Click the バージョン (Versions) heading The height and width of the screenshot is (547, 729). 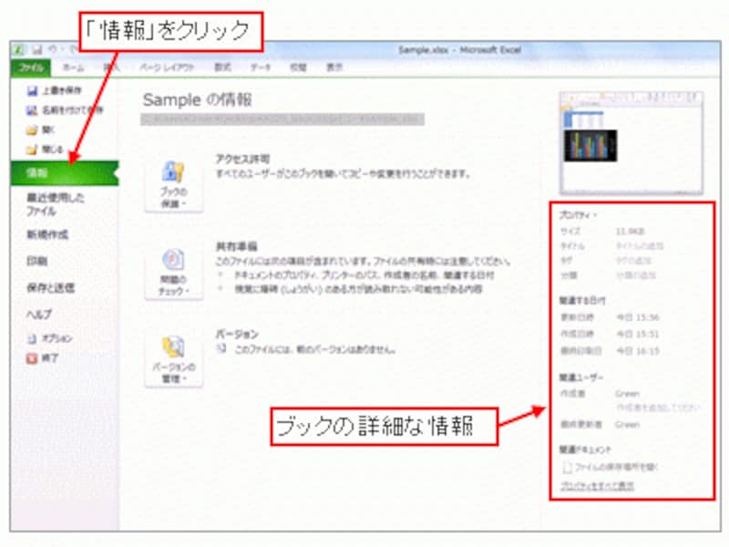(x=237, y=334)
